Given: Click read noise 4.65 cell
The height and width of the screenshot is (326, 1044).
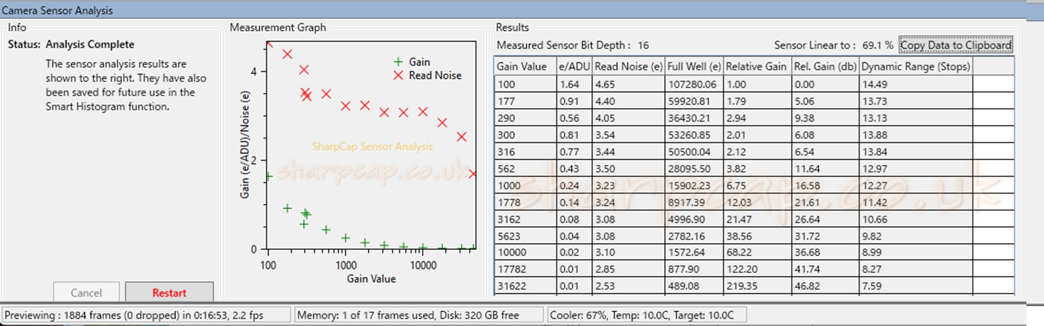Looking at the screenshot, I should click(x=628, y=84).
